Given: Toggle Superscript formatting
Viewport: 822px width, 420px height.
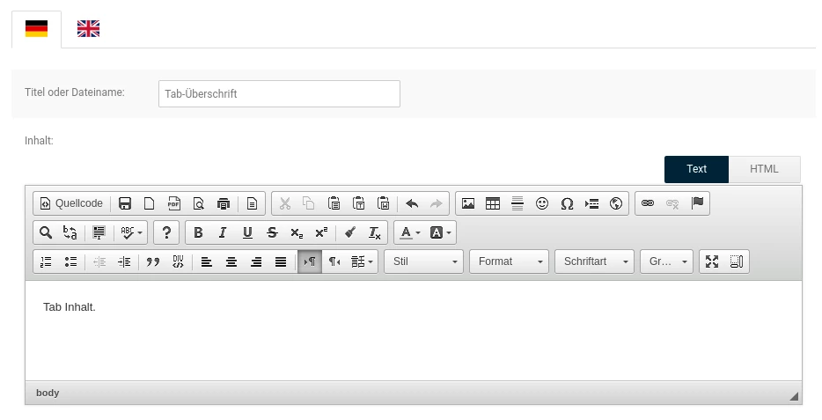Looking at the screenshot, I should [x=321, y=232].
